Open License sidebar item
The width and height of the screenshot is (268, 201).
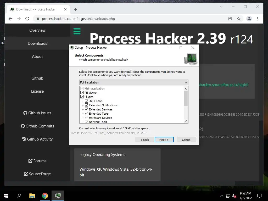(37, 91)
